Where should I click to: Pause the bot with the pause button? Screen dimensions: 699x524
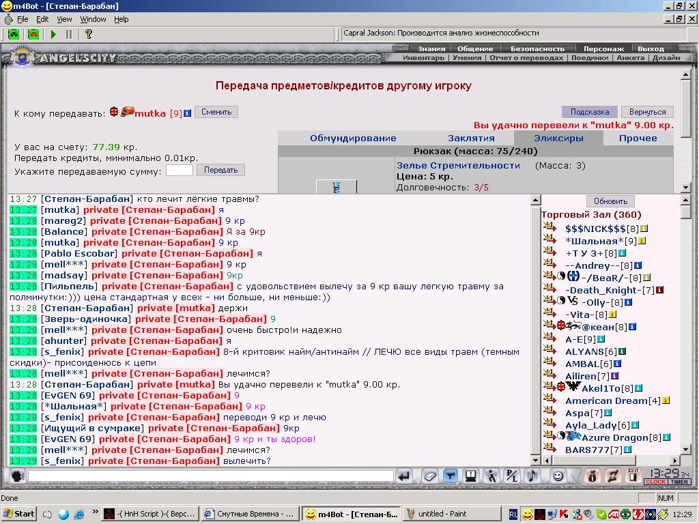coord(69,34)
